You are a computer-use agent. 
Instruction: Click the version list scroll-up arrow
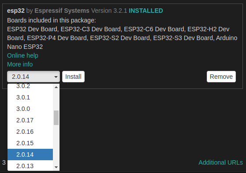click(x=56, y=87)
